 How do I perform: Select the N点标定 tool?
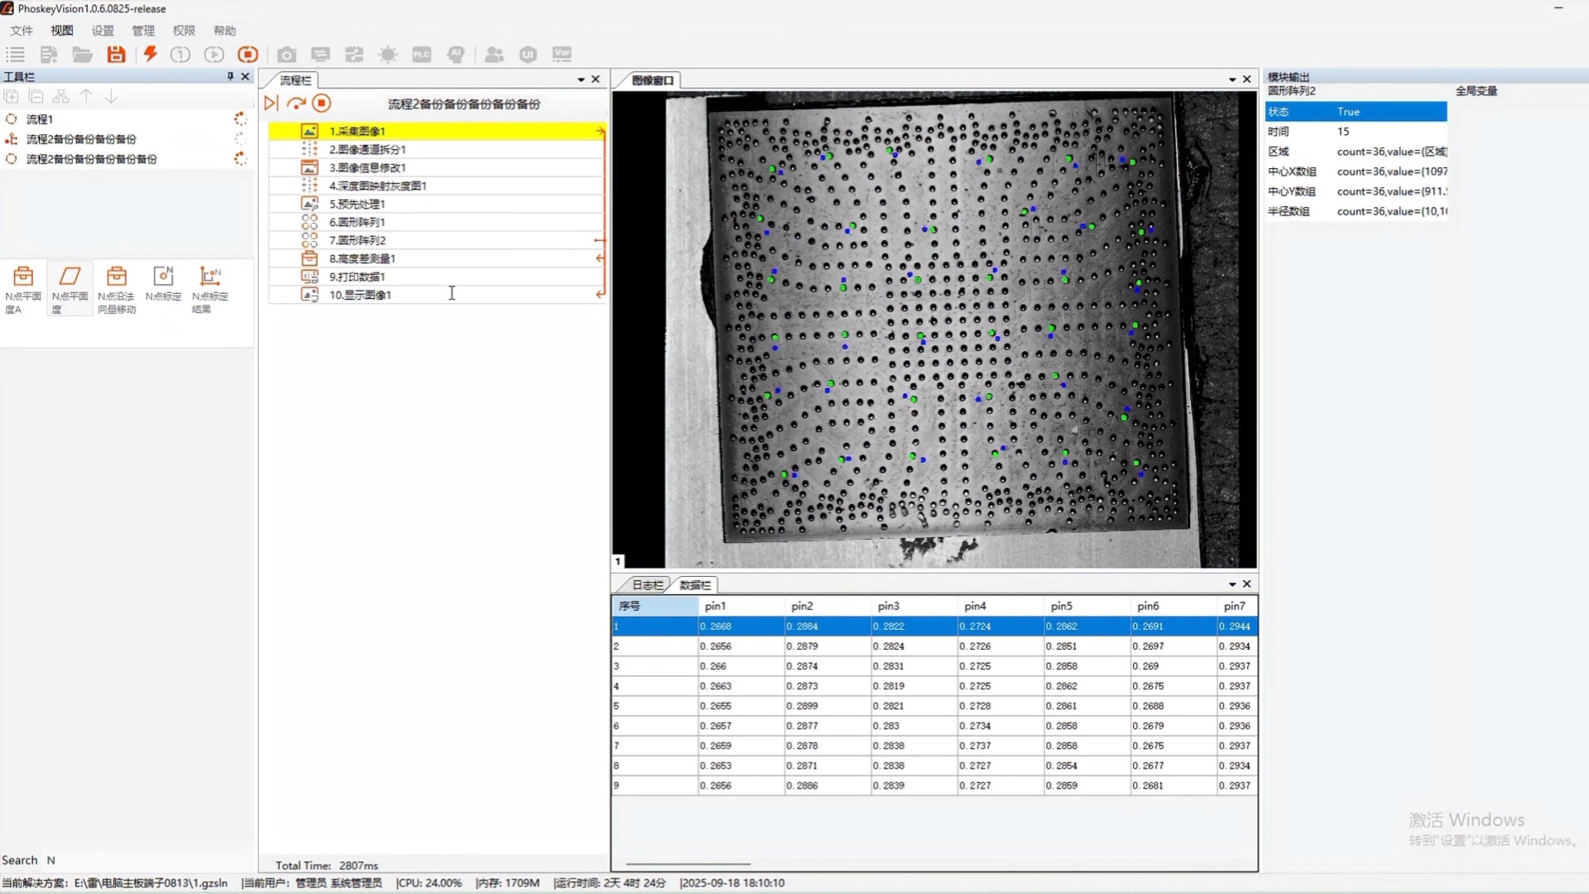point(163,283)
